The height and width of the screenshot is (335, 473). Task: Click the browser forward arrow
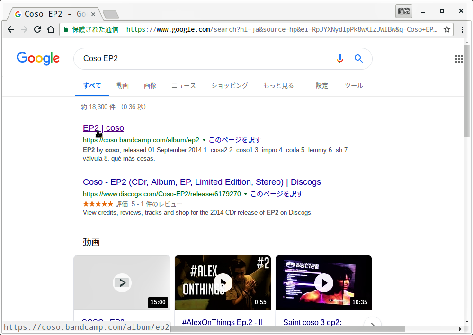[x=24, y=29]
